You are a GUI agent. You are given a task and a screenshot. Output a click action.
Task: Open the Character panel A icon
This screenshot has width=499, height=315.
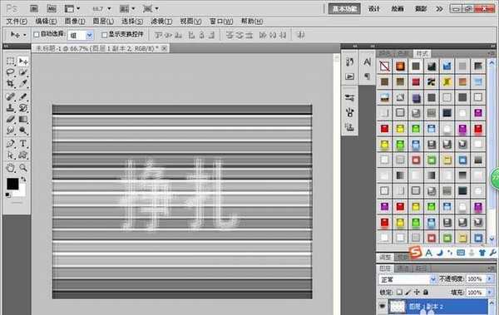(x=368, y=62)
